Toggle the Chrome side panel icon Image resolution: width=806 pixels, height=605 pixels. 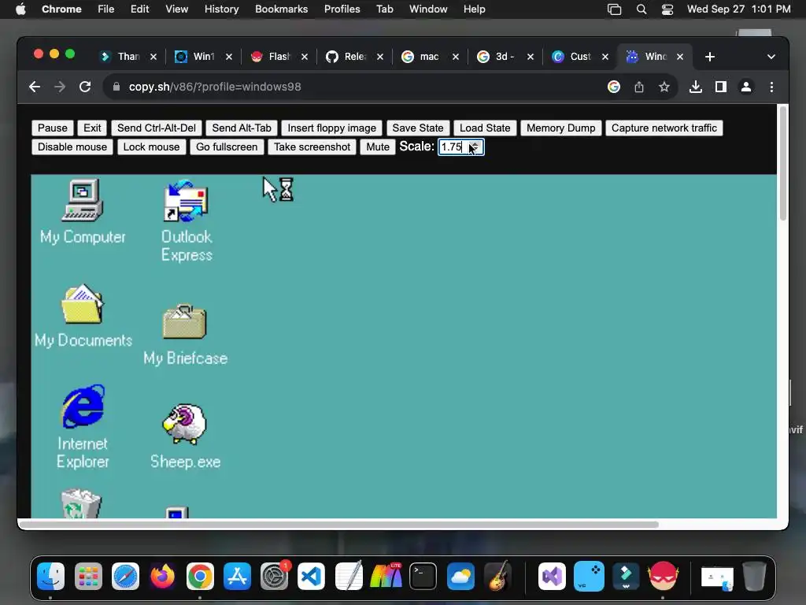click(721, 87)
